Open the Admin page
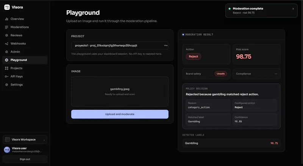This screenshot has height=166, width=303. click(x=25, y=52)
